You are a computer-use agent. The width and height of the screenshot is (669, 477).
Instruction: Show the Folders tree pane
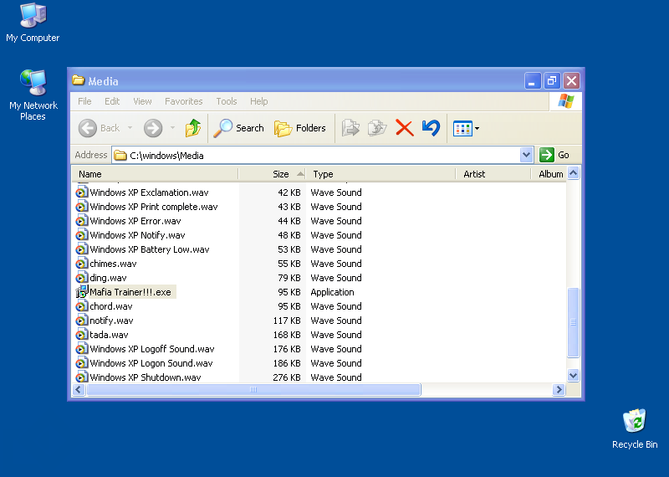[300, 128]
